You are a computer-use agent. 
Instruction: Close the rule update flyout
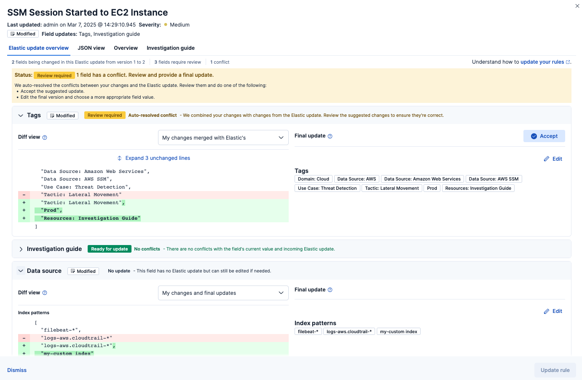pyautogui.click(x=577, y=6)
